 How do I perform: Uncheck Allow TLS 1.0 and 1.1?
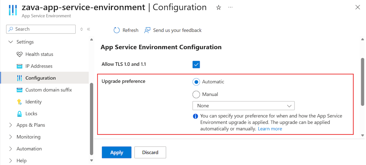tap(196, 65)
